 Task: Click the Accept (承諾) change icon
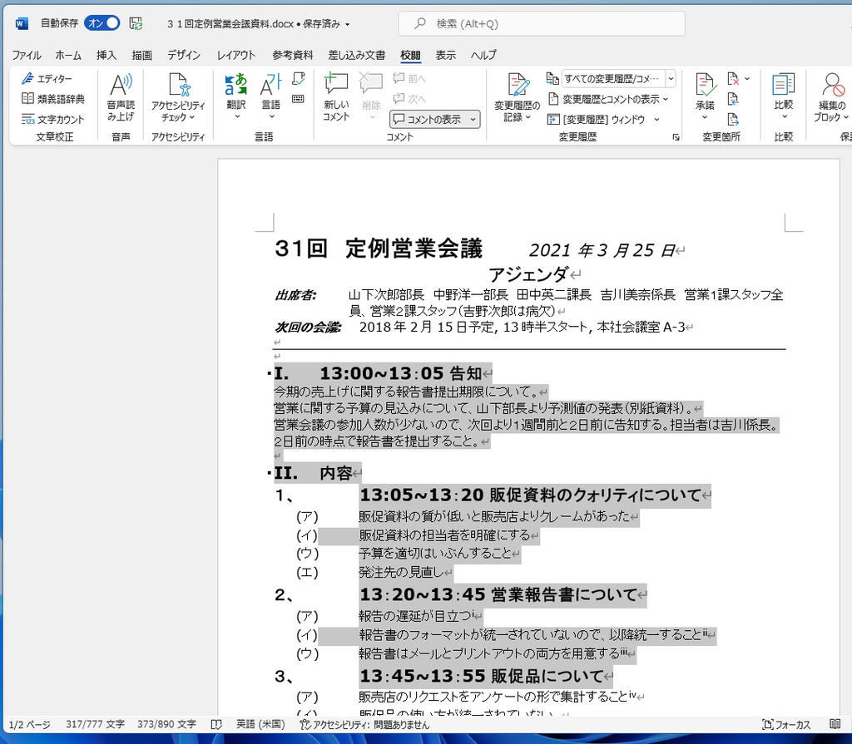[x=705, y=85]
